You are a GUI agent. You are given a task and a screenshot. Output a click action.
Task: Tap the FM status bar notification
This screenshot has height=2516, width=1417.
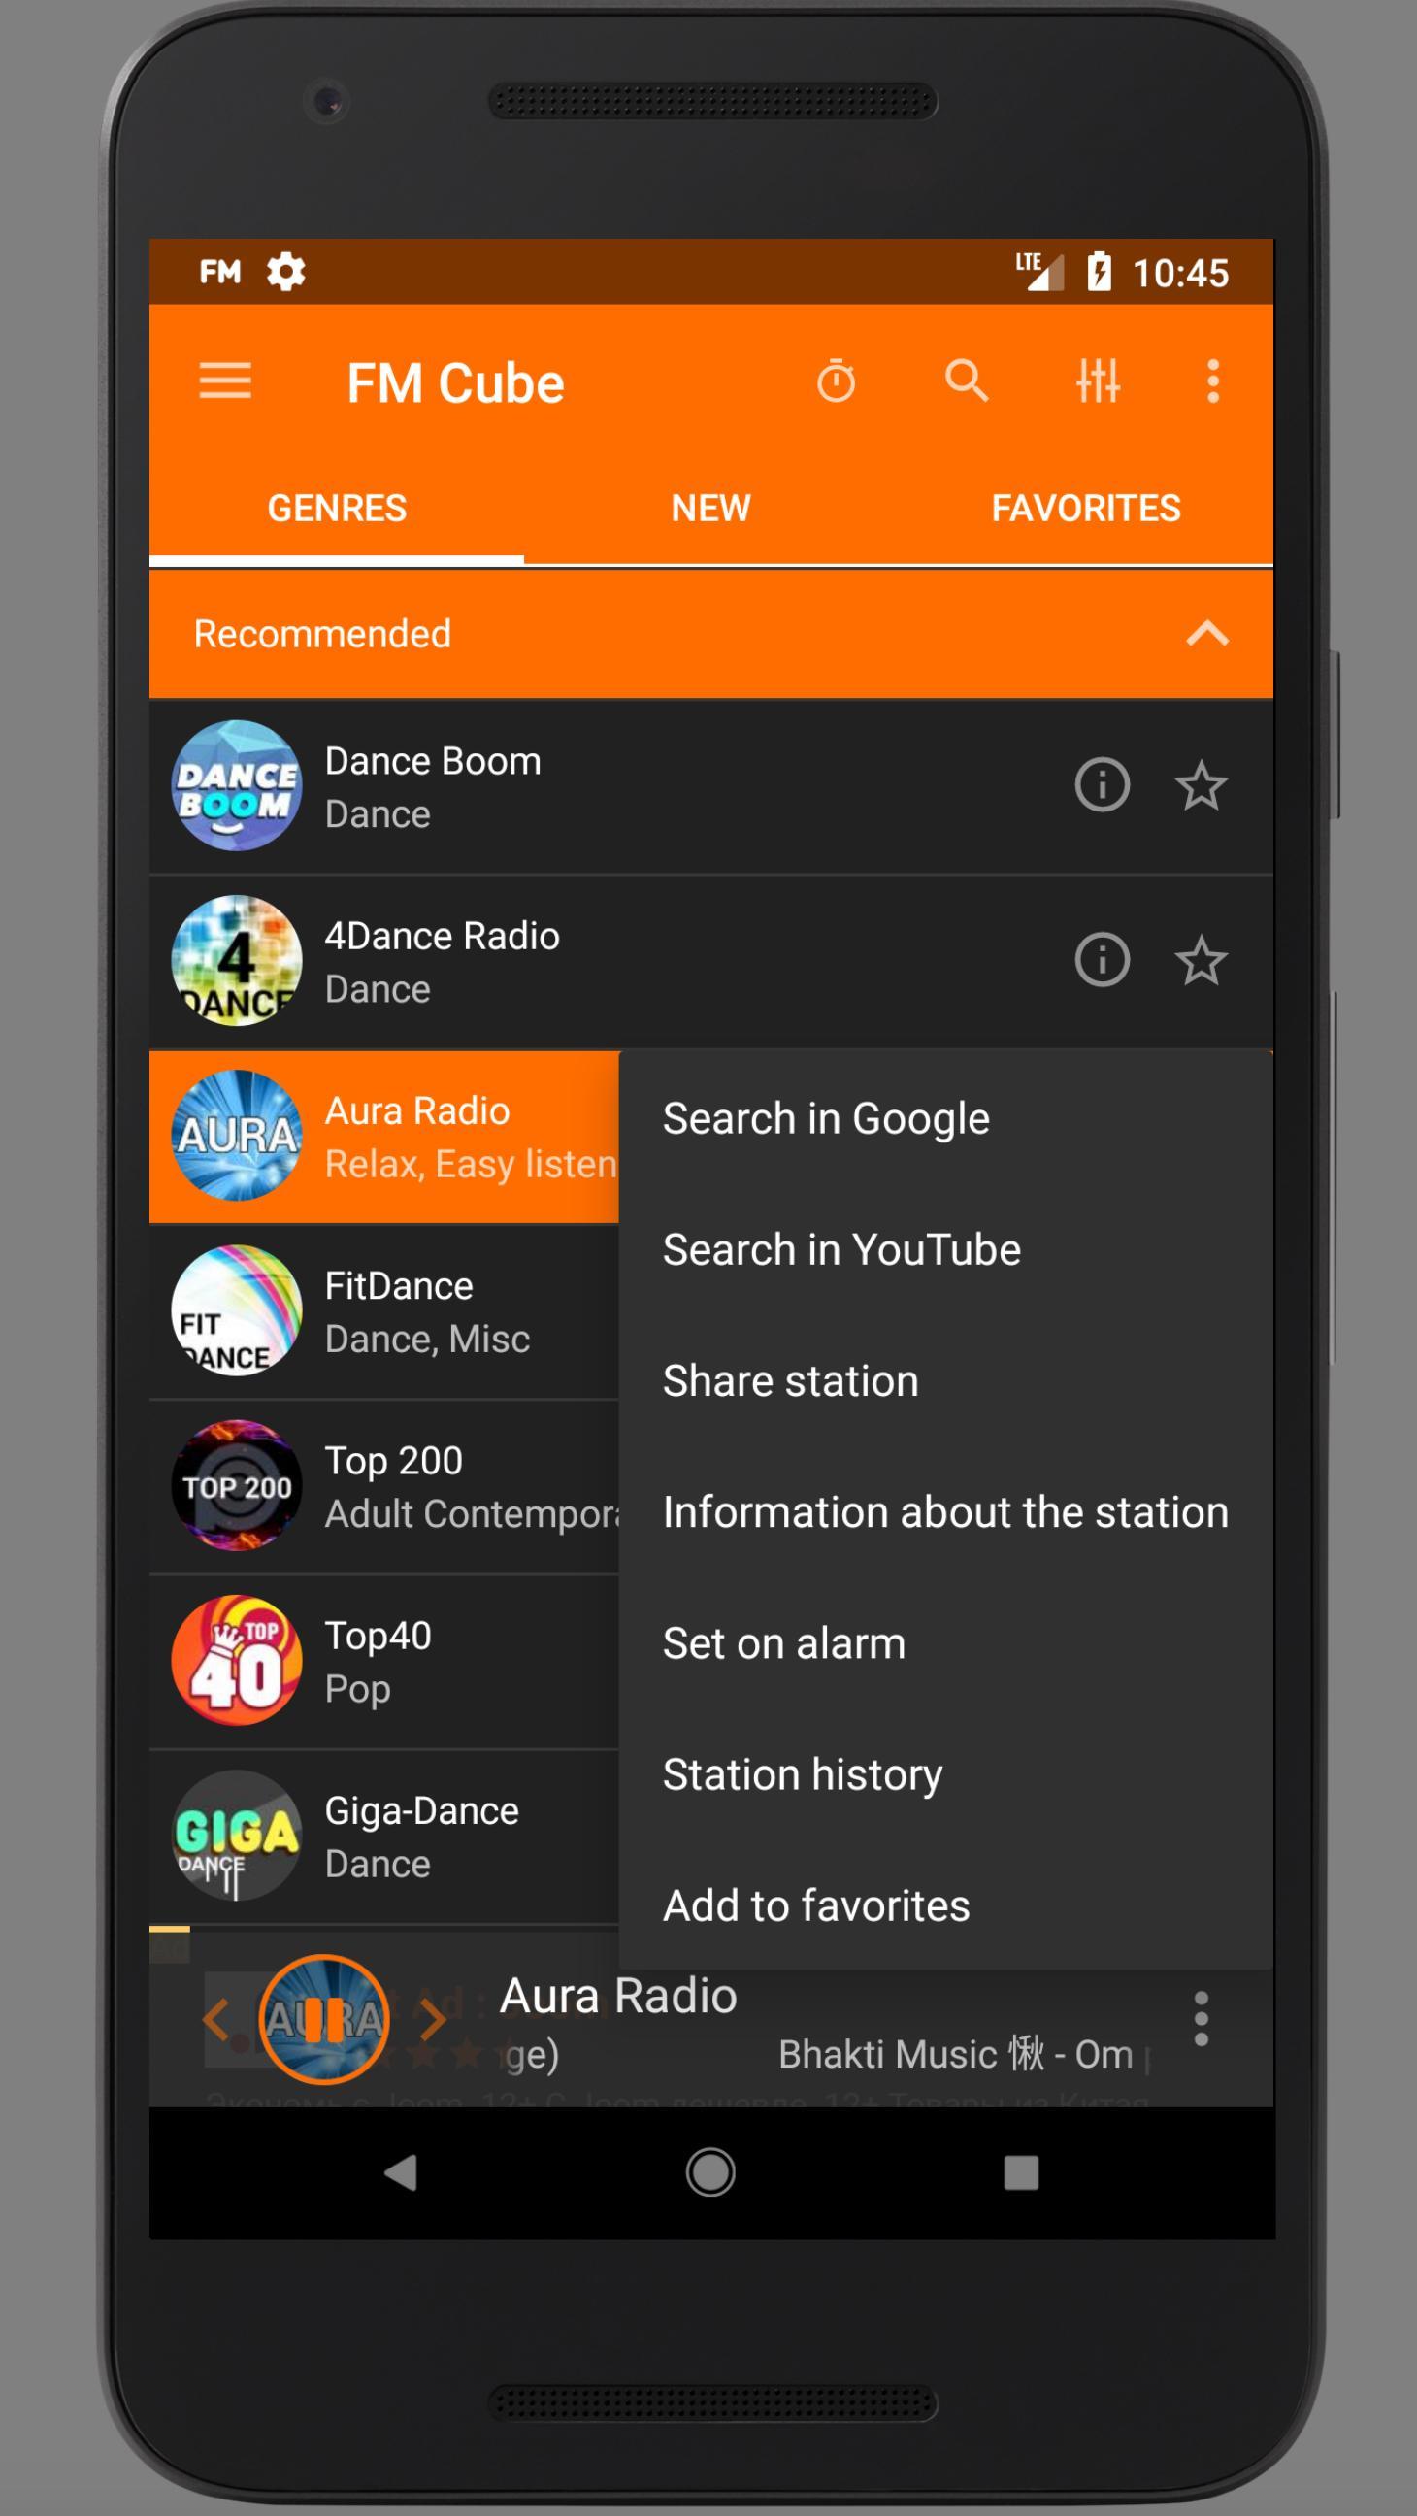pos(219,272)
